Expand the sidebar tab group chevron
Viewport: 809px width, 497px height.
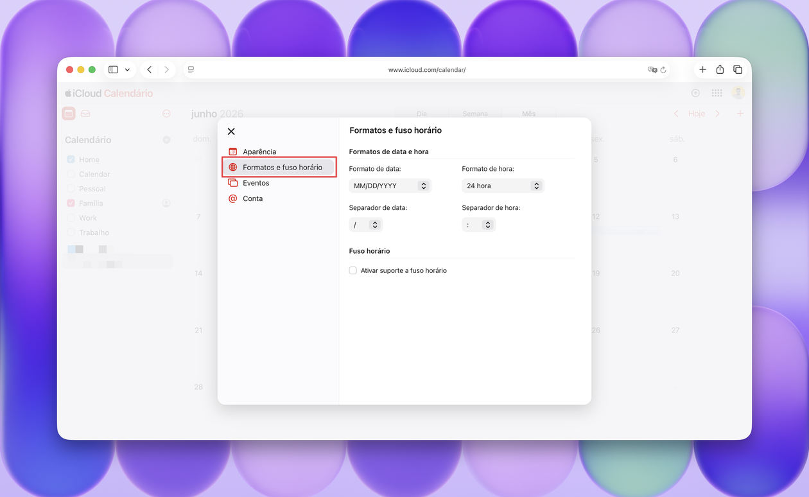point(127,69)
